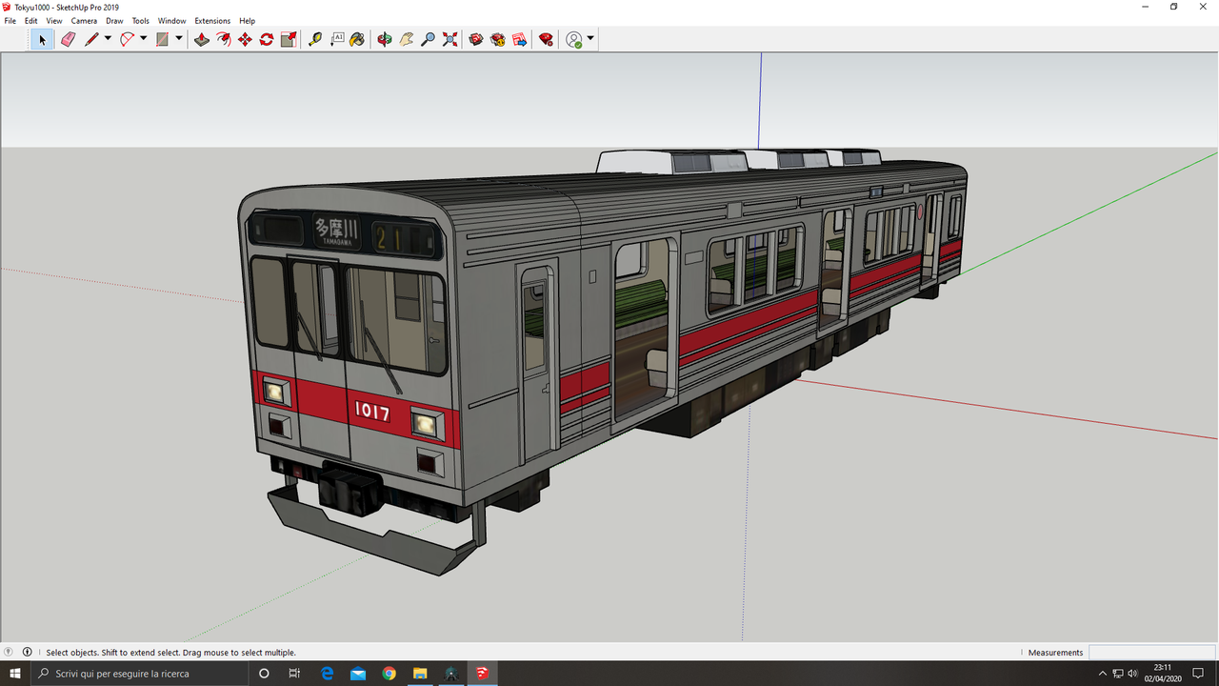The image size is (1219, 686).
Task: Click the volume speaker tray icon
Action: (x=1132, y=674)
